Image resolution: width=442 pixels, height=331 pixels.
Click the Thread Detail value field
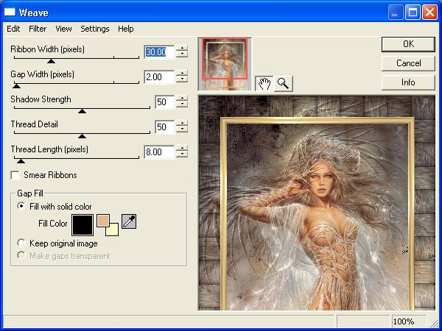pyautogui.click(x=165, y=127)
